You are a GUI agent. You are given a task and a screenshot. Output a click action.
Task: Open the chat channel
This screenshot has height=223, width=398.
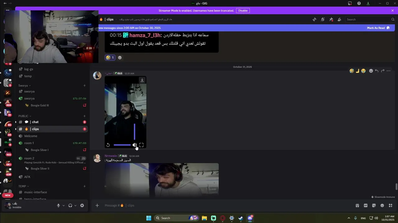53,122
